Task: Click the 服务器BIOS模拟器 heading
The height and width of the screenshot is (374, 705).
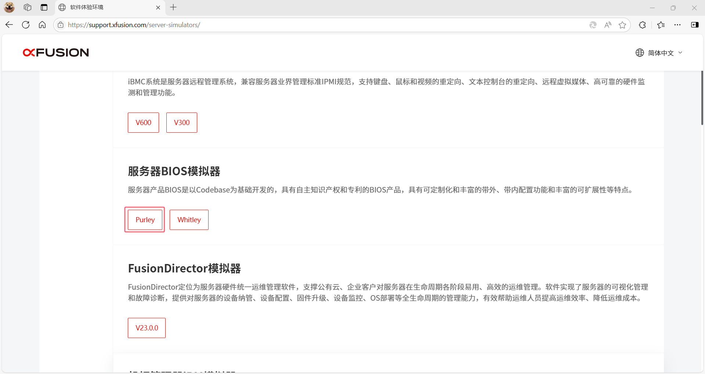Action: click(174, 171)
